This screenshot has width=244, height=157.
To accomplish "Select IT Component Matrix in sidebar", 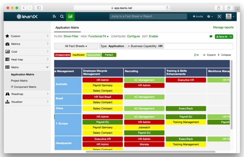I will [x=24, y=87].
